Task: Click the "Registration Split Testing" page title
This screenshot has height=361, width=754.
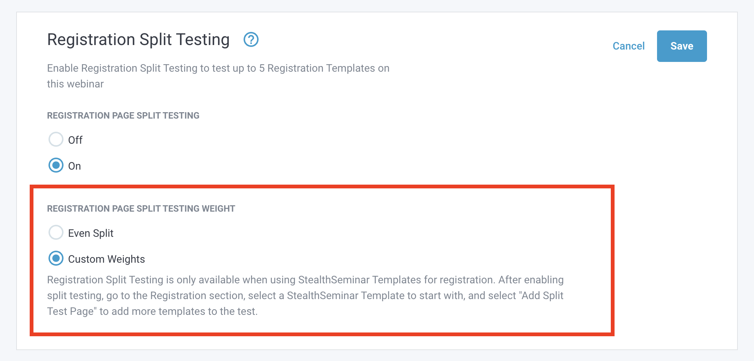Action: point(138,40)
